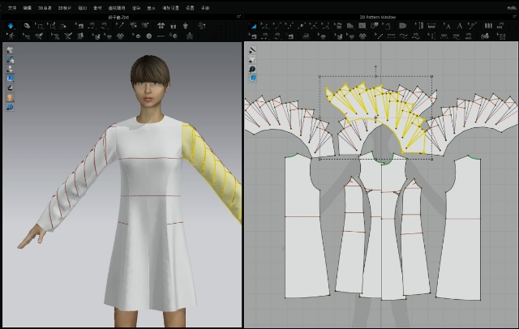Click the Hello account link at the top right
The image size is (519, 329).
(x=511, y=7)
